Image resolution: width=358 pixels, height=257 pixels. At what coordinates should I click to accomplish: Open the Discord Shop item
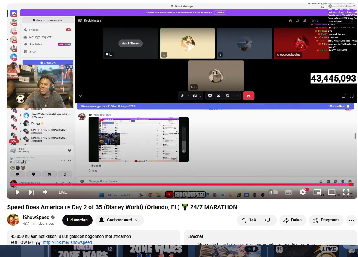click(48, 51)
